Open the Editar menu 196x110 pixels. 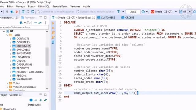10,6
